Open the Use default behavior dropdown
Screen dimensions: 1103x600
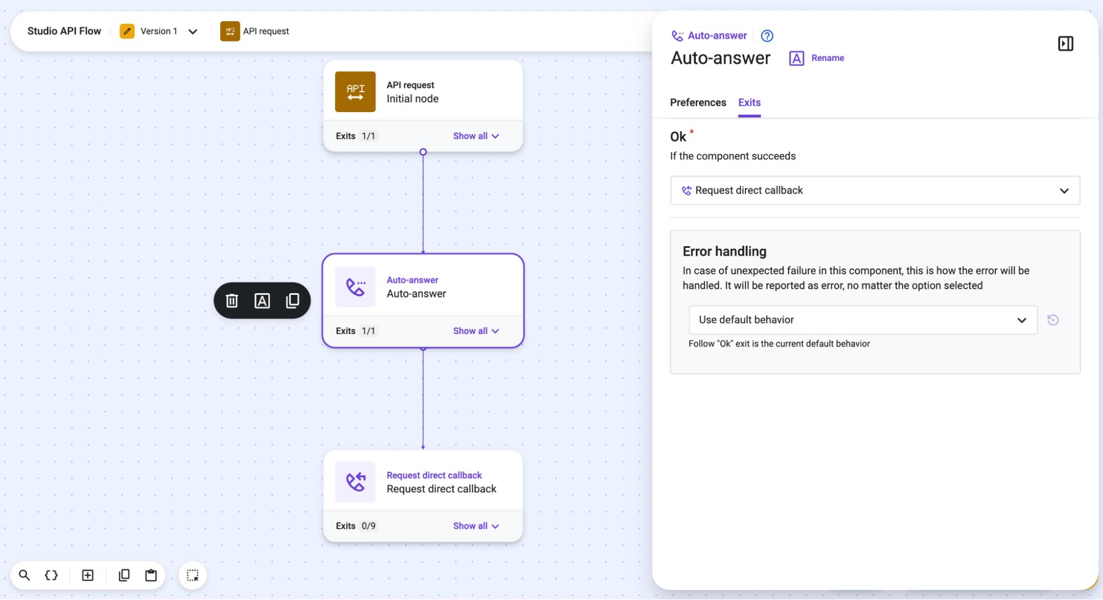tap(863, 320)
